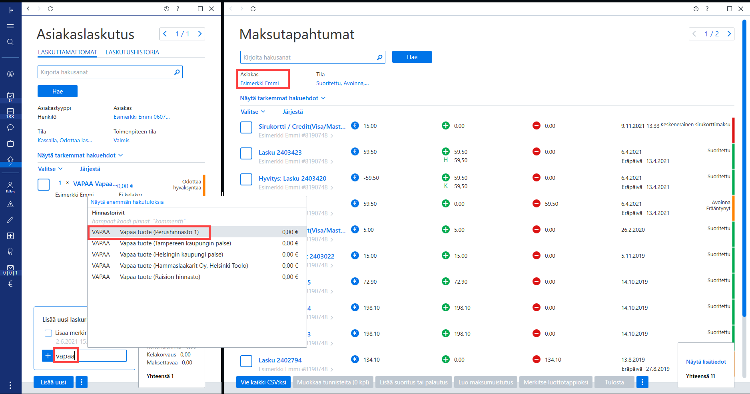Open the clipboard icon in sidebar
Image resolution: width=750 pixels, height=394 pixels.
pyautogui.click(x=10, y=143)
